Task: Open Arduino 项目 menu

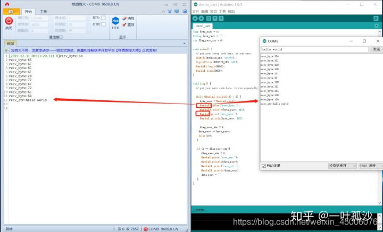Action: click(213, 12)
